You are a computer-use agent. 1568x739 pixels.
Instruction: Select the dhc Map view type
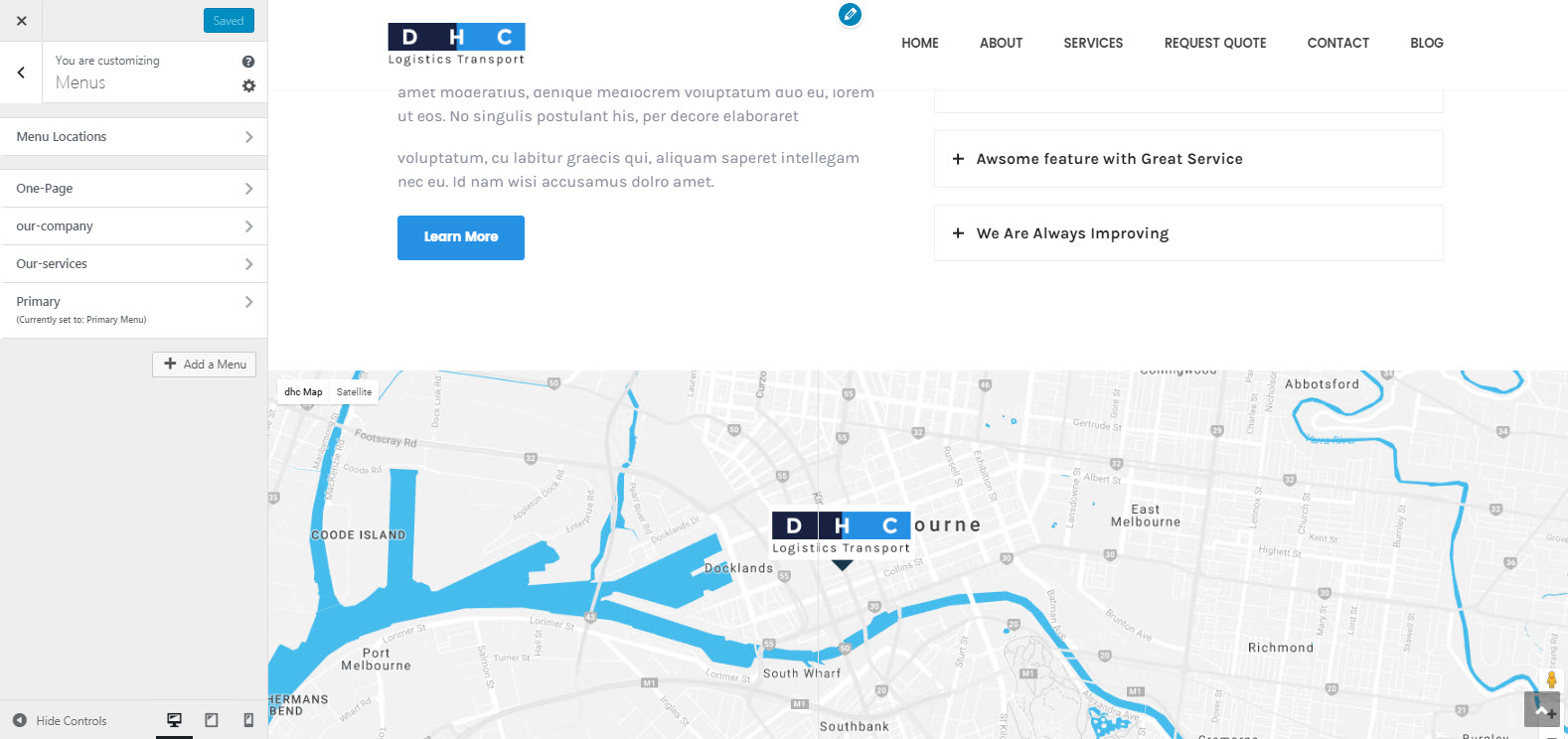coord(303,392)
